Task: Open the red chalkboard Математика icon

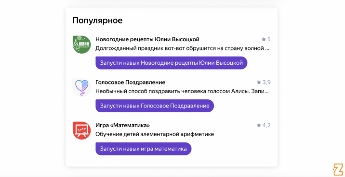Action: pyautogui.click(x=81, y=130)
